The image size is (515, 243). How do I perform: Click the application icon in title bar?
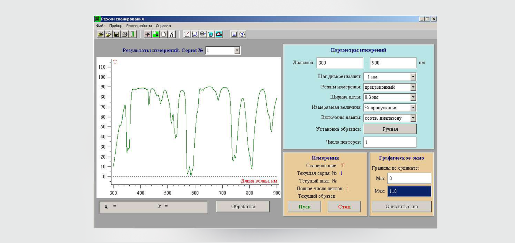coord(97,19)
